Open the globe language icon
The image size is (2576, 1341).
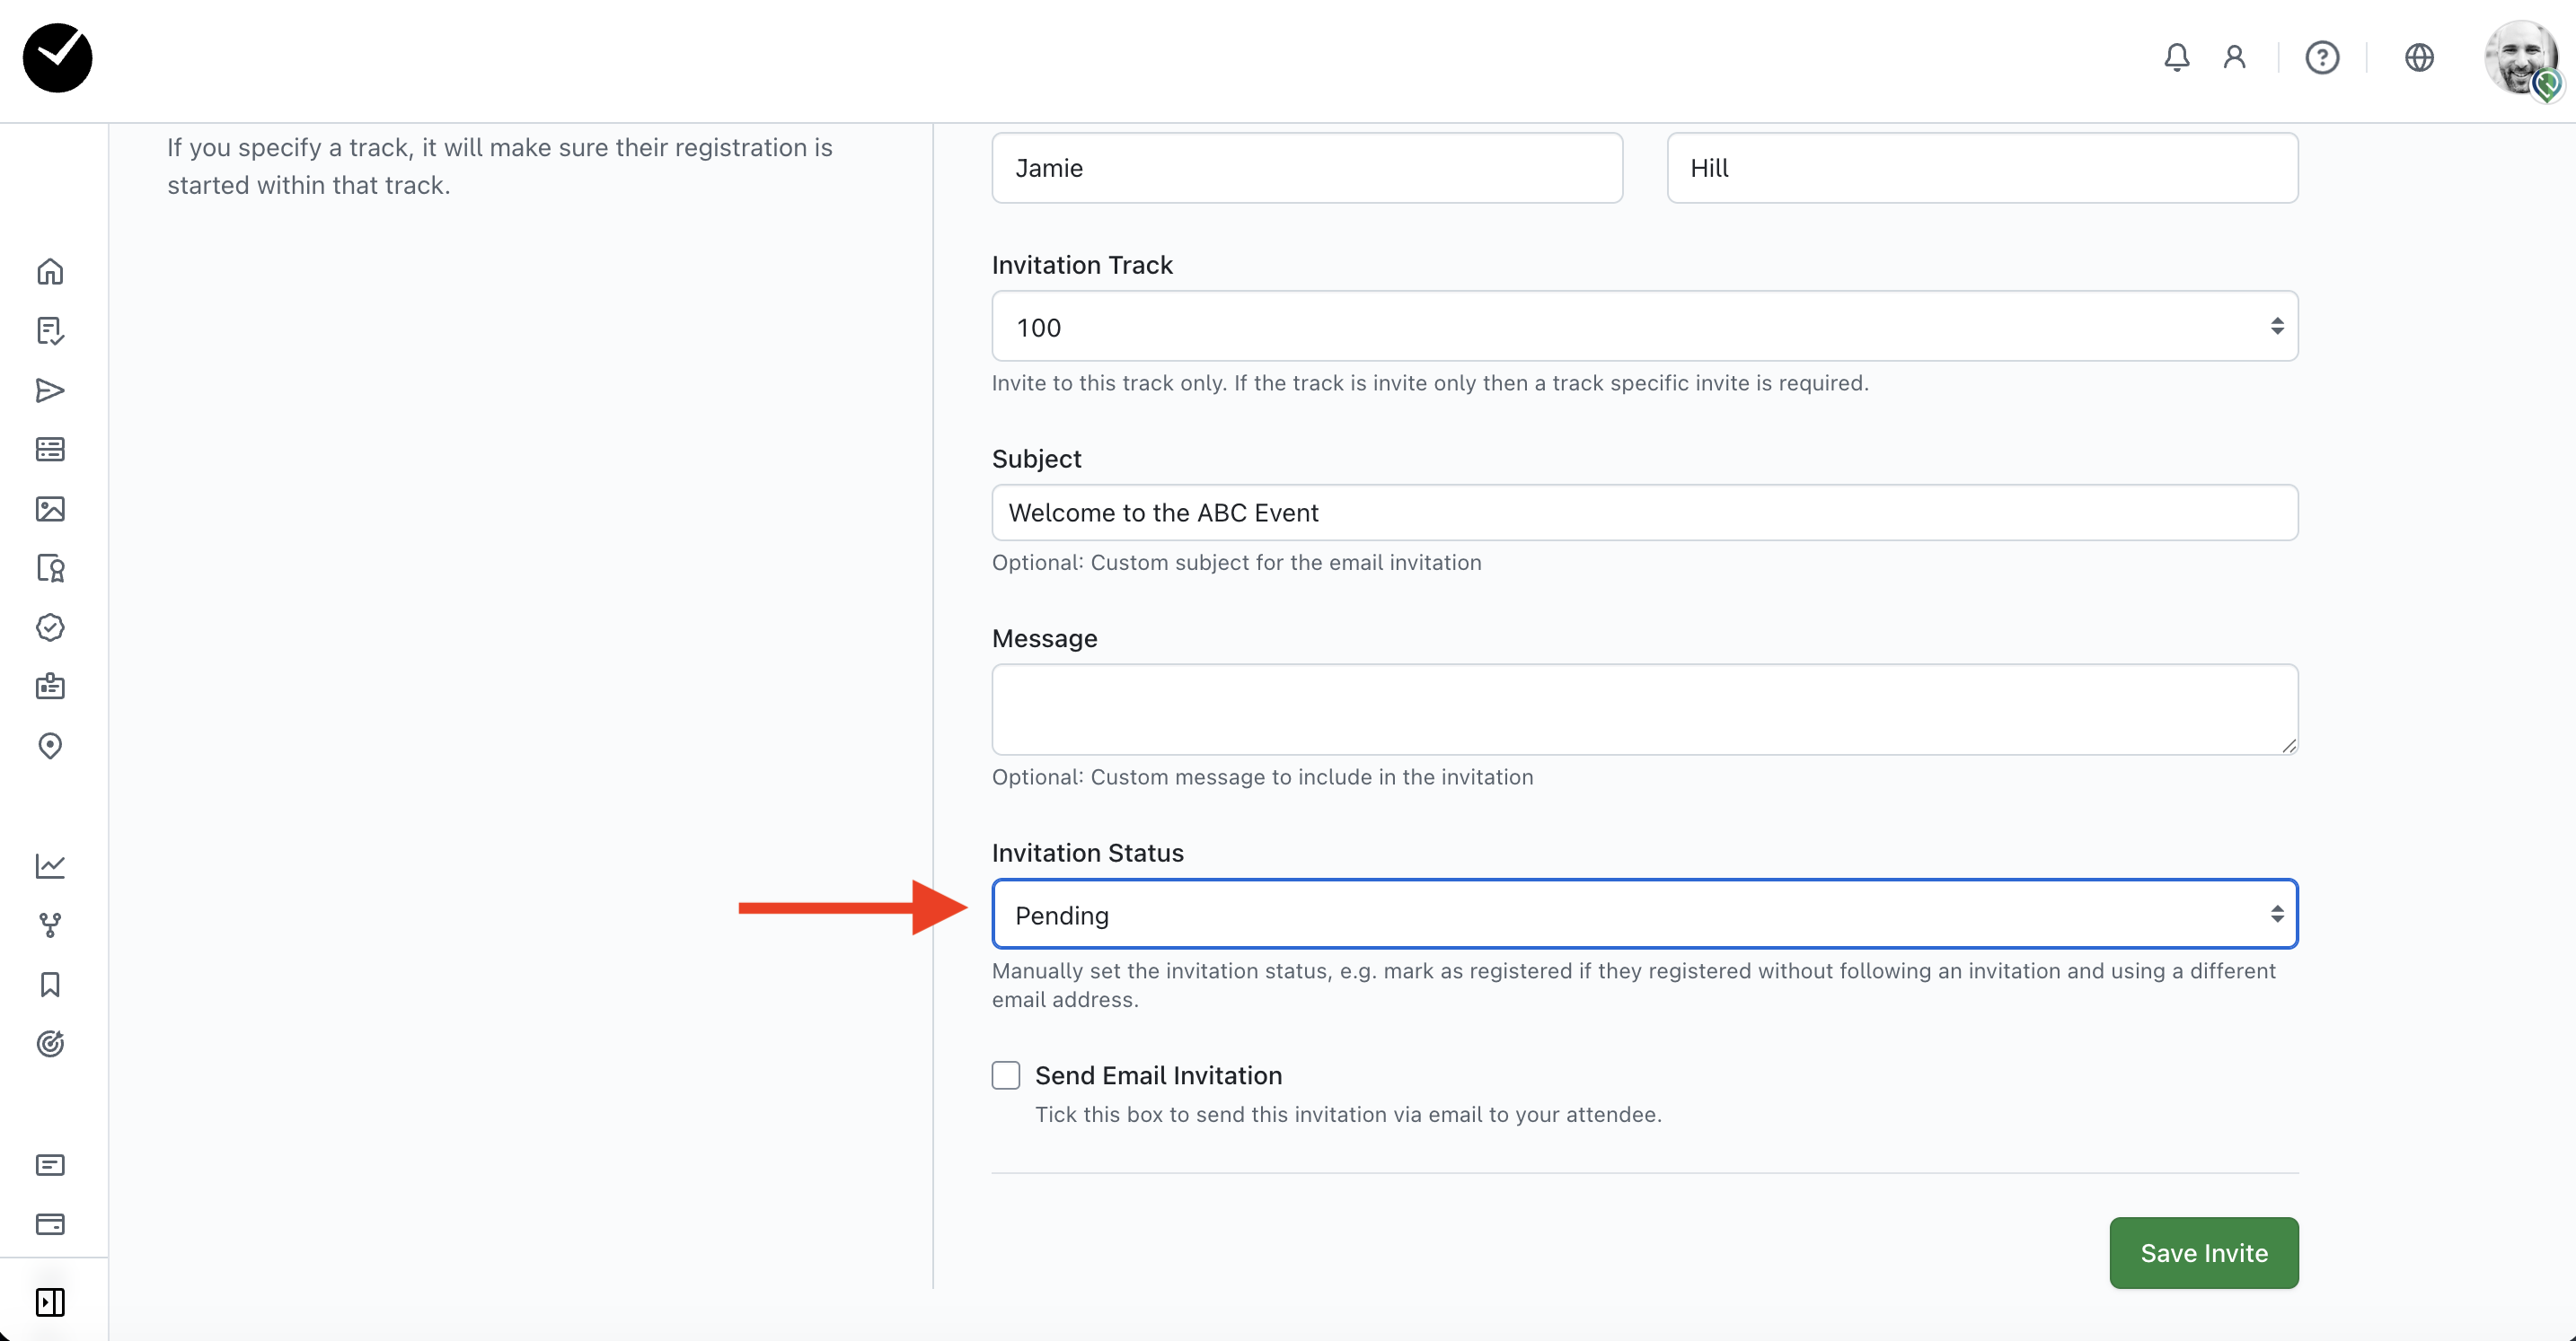[2419, 58]
